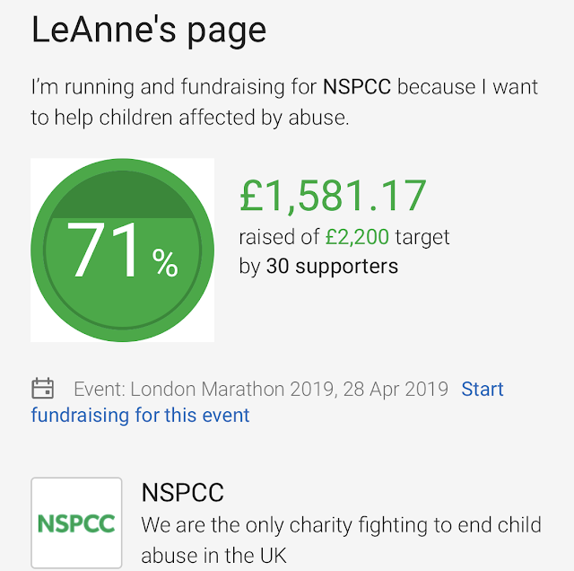
Task: Click the percent symbol in the circle
Action: pyautogui.click(x=165, y=261)
